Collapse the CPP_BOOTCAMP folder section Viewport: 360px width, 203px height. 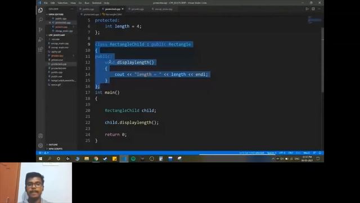(56, 35)
